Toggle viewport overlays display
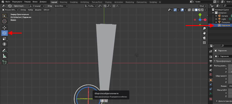Image resolution: width=232 pixels, height=104 pixels. tap(182, 10)
